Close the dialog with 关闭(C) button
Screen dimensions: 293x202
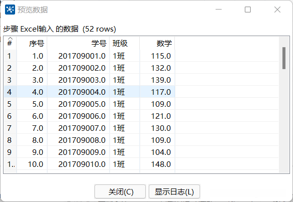(x=120, y=191)
